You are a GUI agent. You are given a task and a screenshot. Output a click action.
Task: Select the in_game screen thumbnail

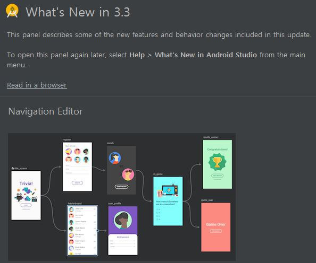168,201
